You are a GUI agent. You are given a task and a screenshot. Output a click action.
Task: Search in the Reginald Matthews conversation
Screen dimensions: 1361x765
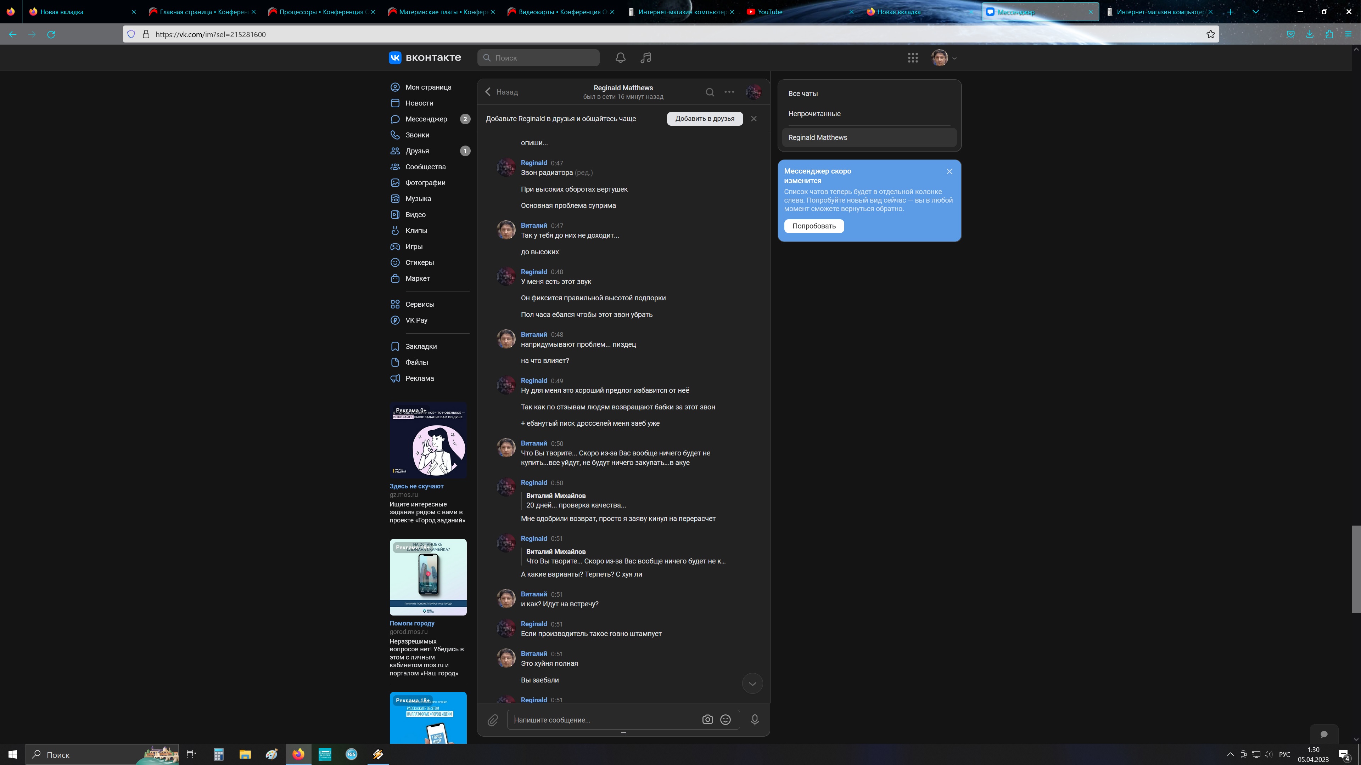click(x=710, y=92)
